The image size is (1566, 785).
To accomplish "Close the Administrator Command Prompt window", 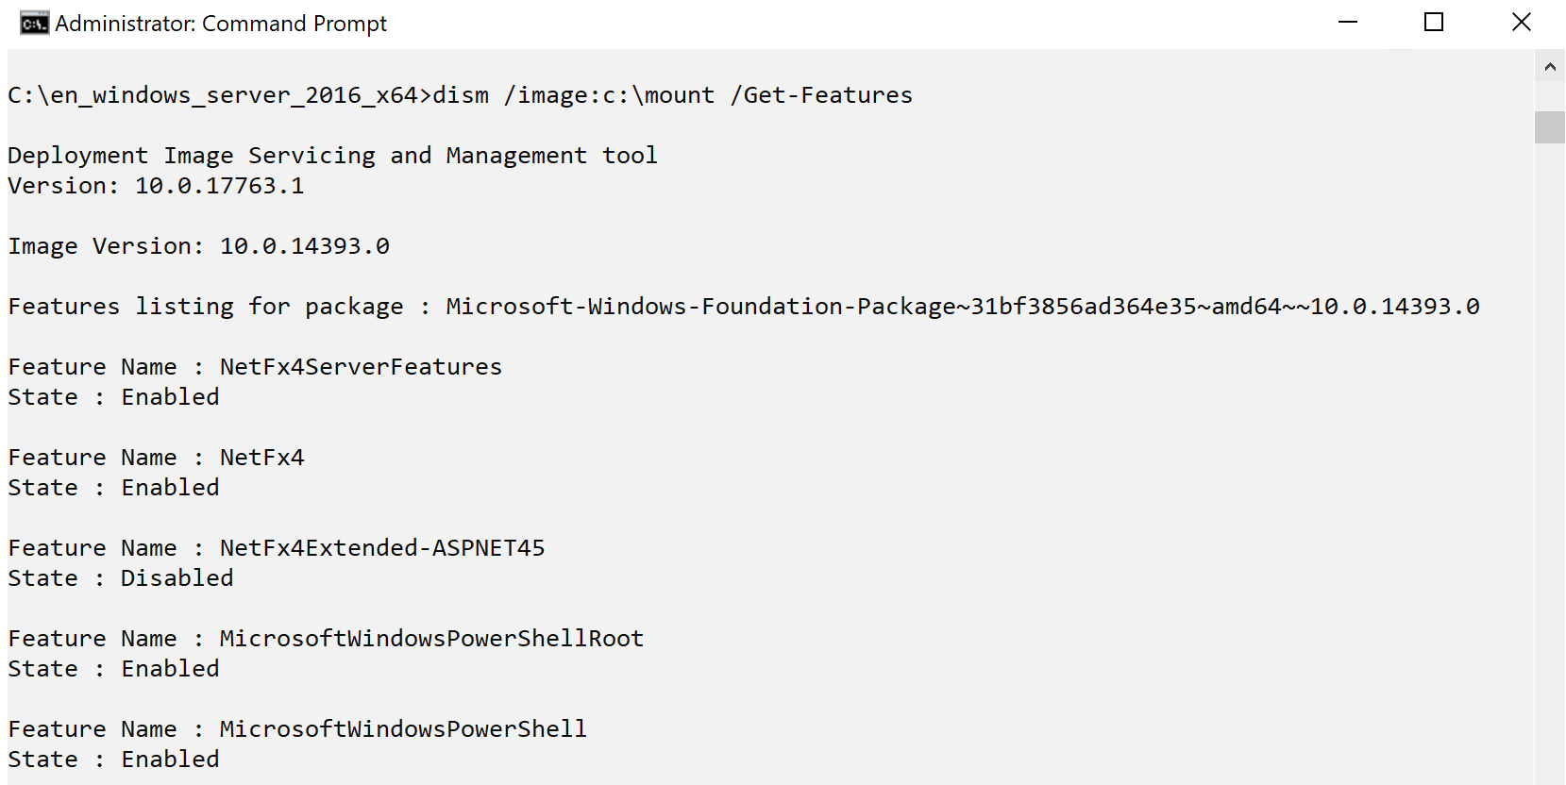I will (x=1521, y=23).
